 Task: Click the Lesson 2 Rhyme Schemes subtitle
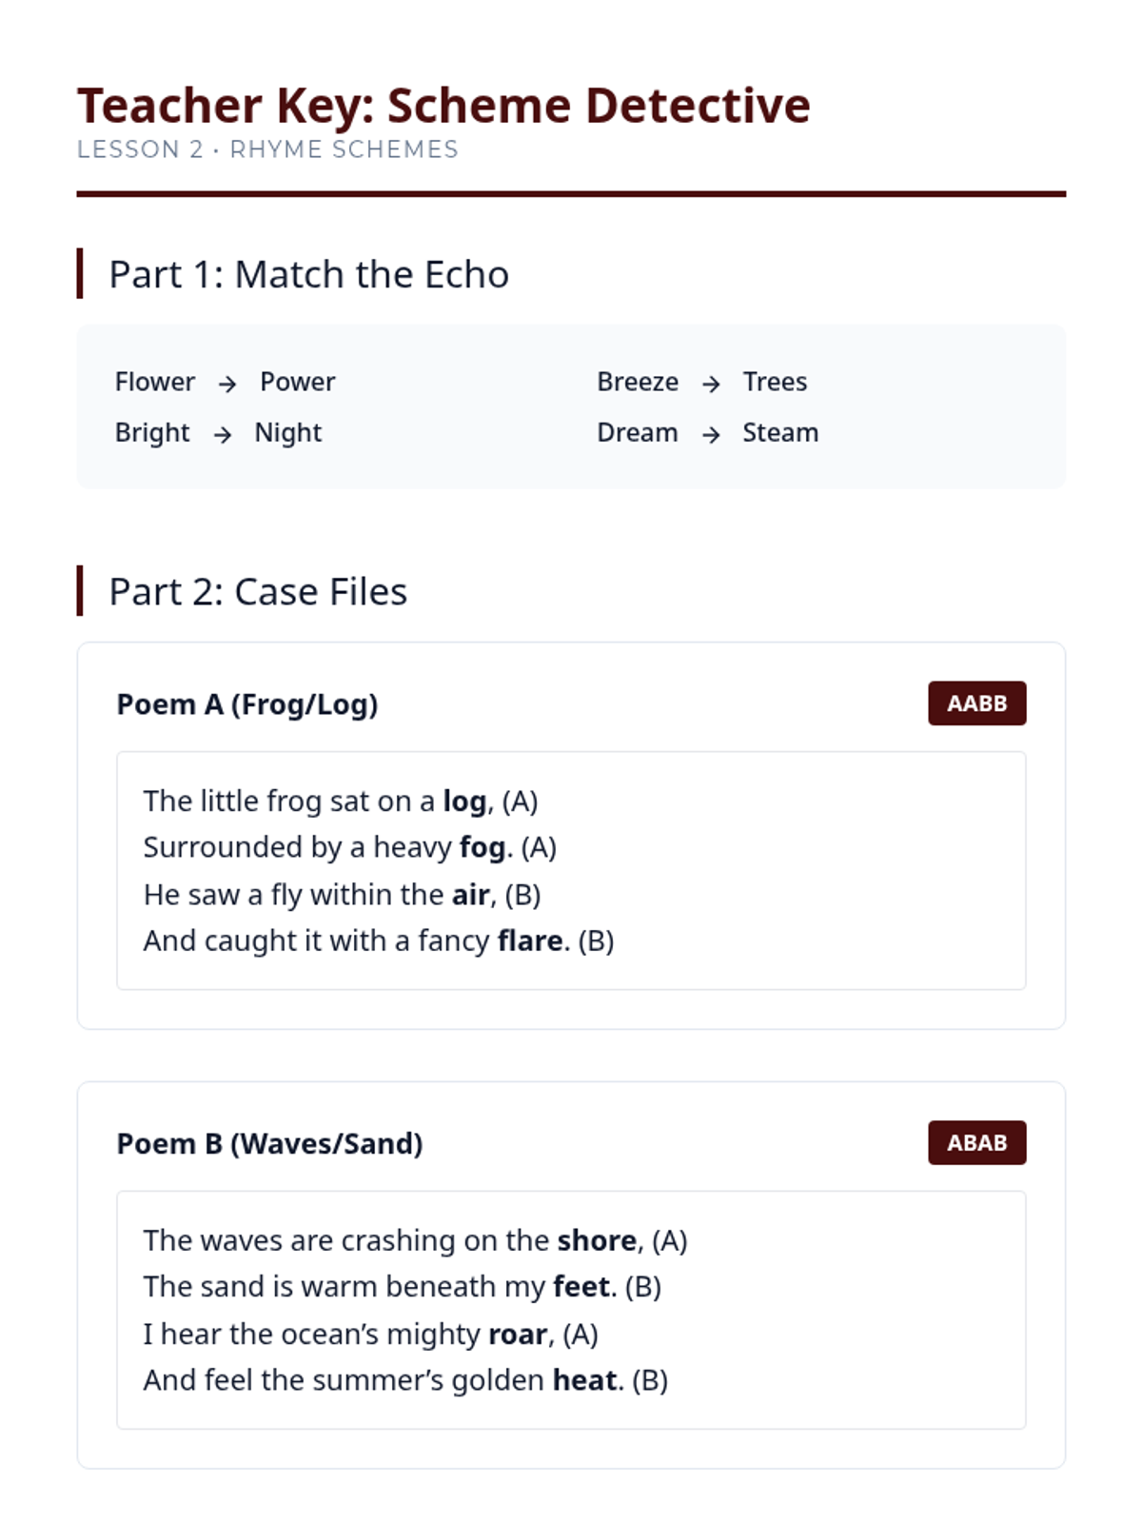click(267, 149)
